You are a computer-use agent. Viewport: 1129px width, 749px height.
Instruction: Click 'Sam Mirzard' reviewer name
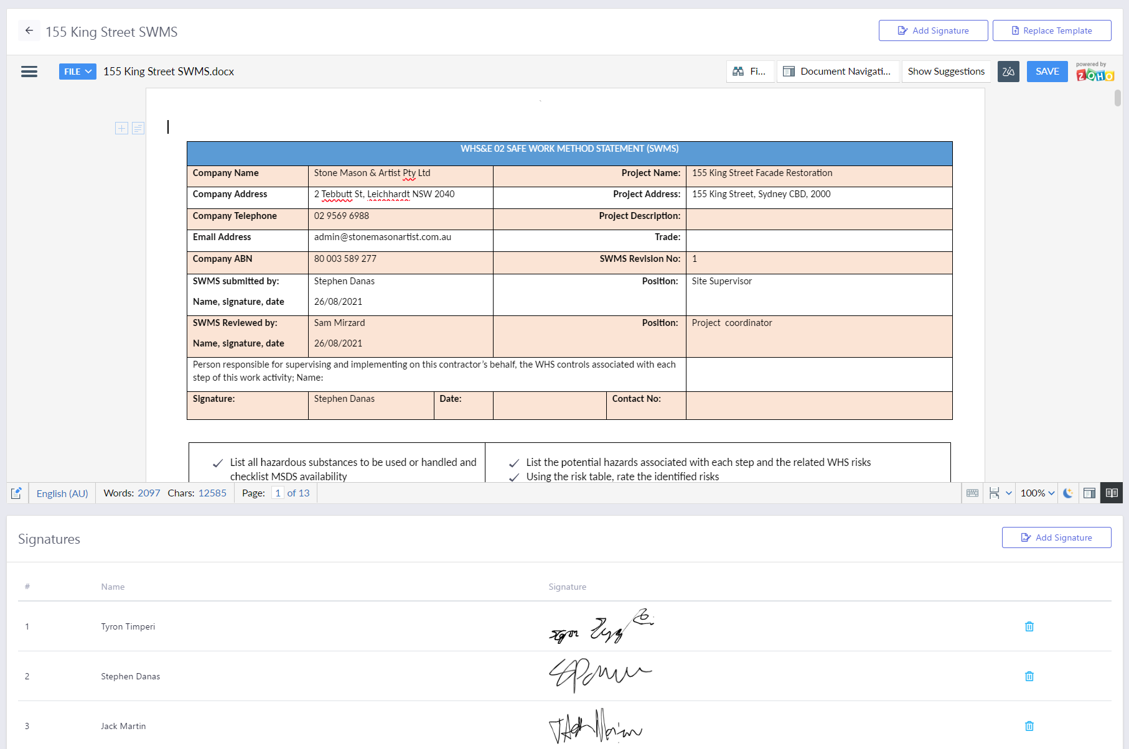[x=340, y=323]
